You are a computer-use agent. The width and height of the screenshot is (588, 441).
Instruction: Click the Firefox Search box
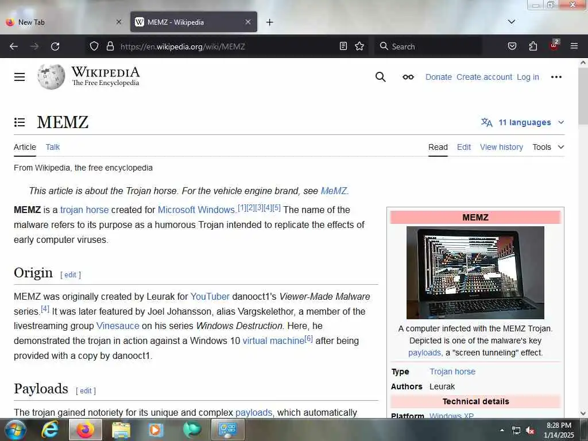428,46
